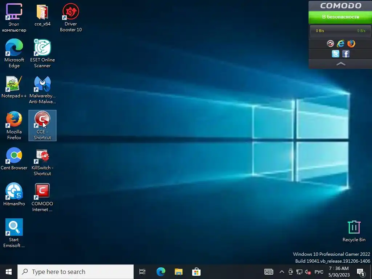This screenshot has width=372, height=279.
Task: Switch input language via РУС indicator
Action: click(x=319, y=272)
